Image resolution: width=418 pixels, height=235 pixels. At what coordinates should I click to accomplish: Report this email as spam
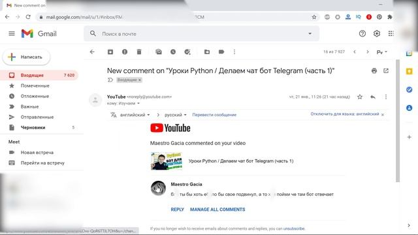[125, 52]
